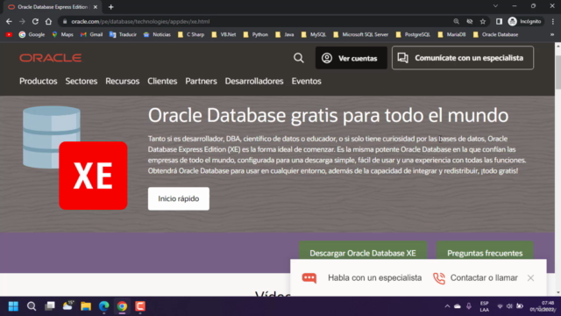Reload the current page

tap(35, 21)
